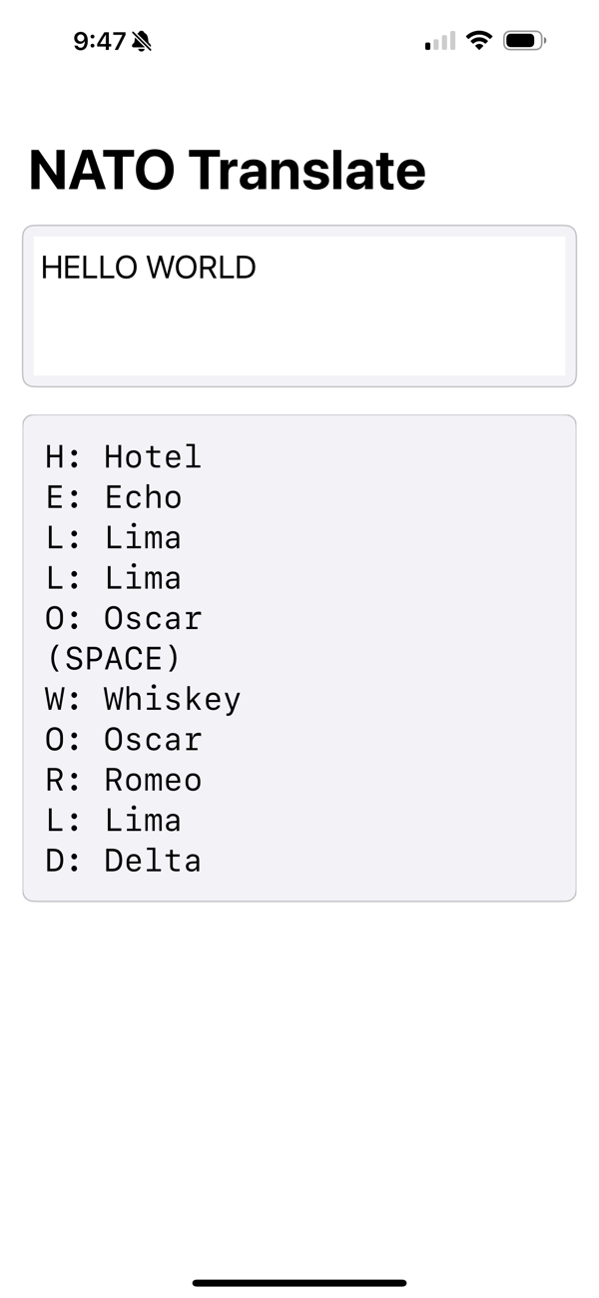This screenshot has width=599, height=1298.
Task: Select the 'R: Romeo' output line
Action: click(x=120, y=780)
